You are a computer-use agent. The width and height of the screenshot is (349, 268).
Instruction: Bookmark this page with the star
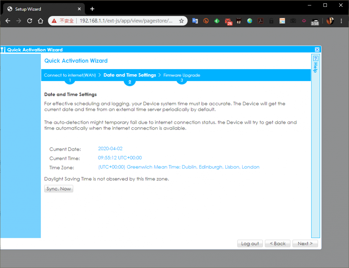tap(181, 21)
